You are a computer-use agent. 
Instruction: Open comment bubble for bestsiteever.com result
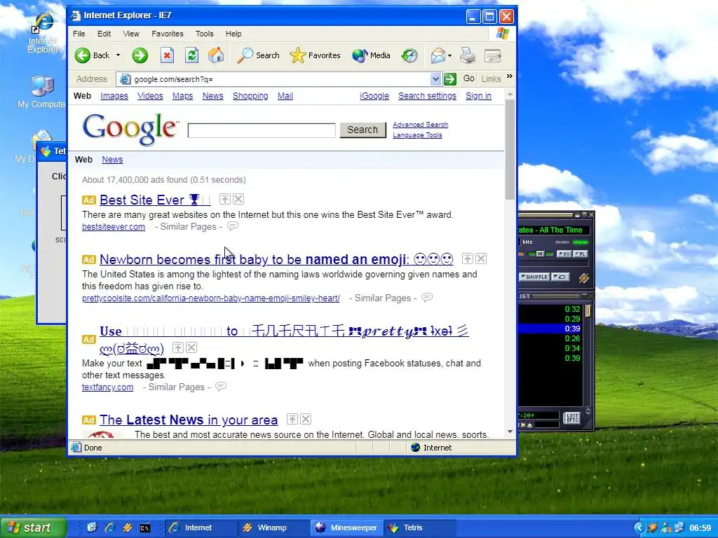[233, 226]
